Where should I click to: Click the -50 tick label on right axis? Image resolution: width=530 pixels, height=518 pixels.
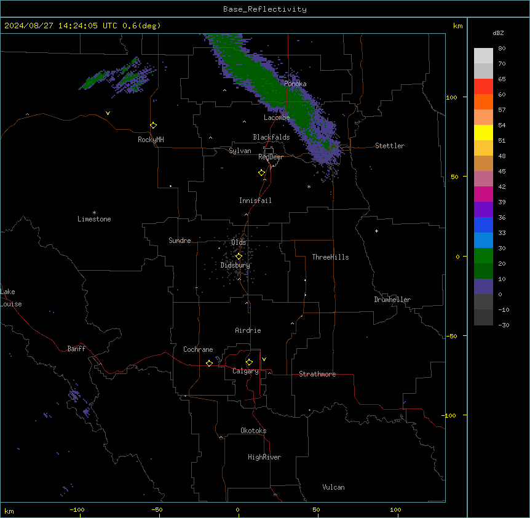point(451,336)
